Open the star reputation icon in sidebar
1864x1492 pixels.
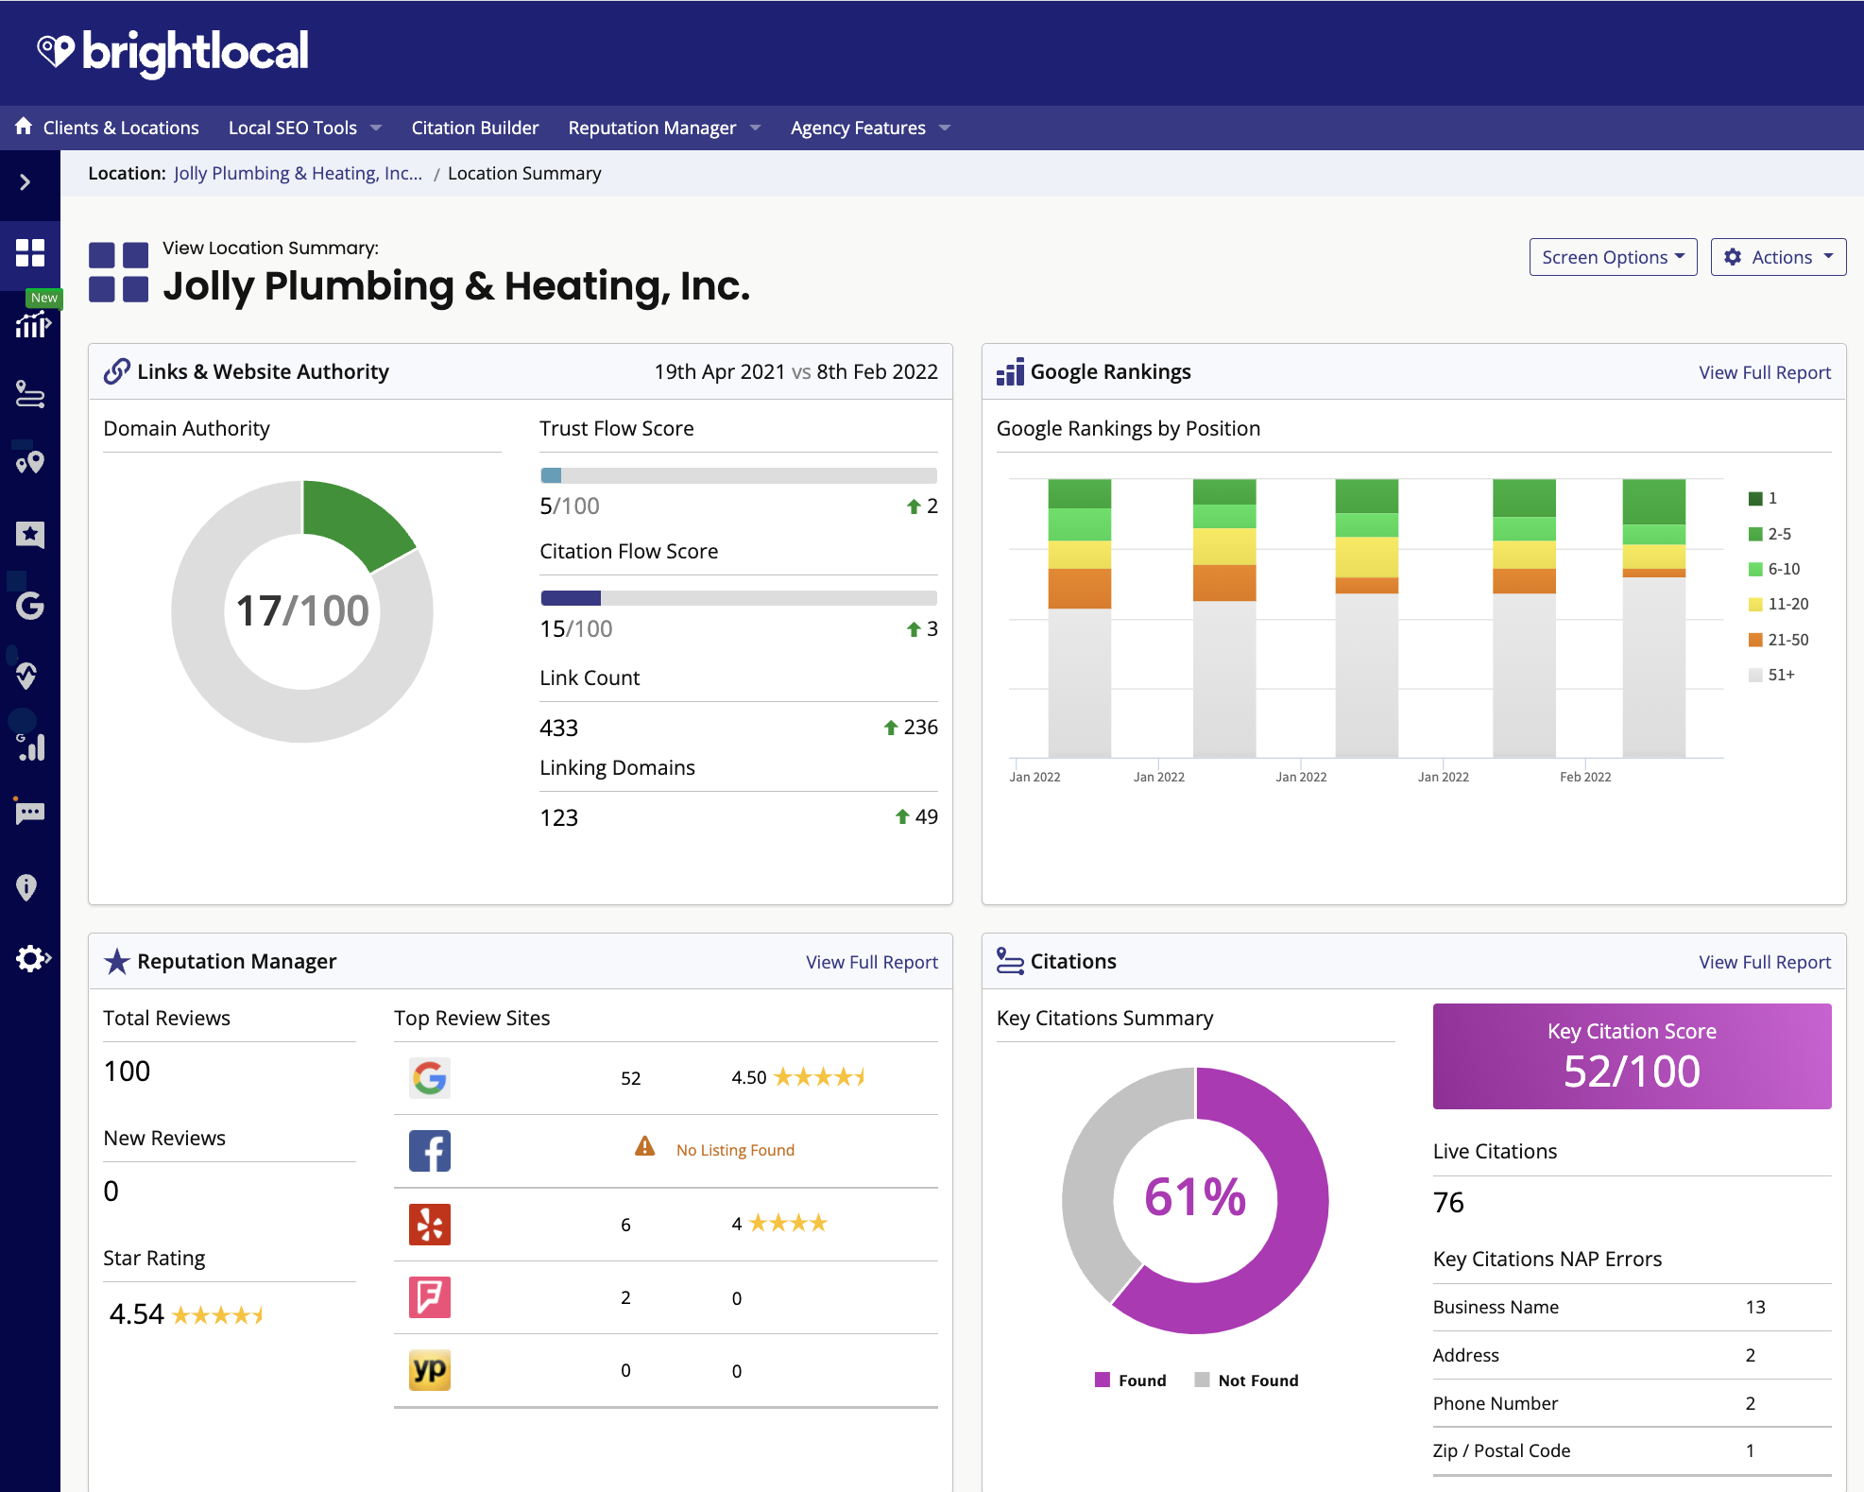30,534
